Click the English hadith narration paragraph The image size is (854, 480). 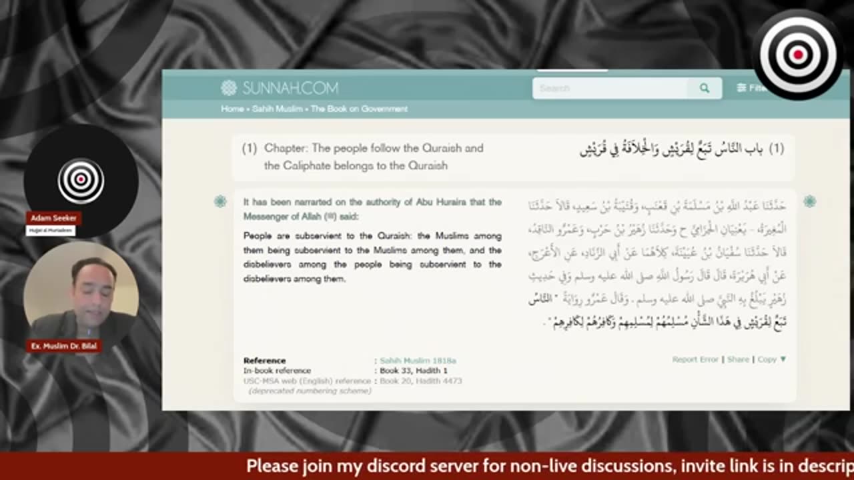pos(372,257)
